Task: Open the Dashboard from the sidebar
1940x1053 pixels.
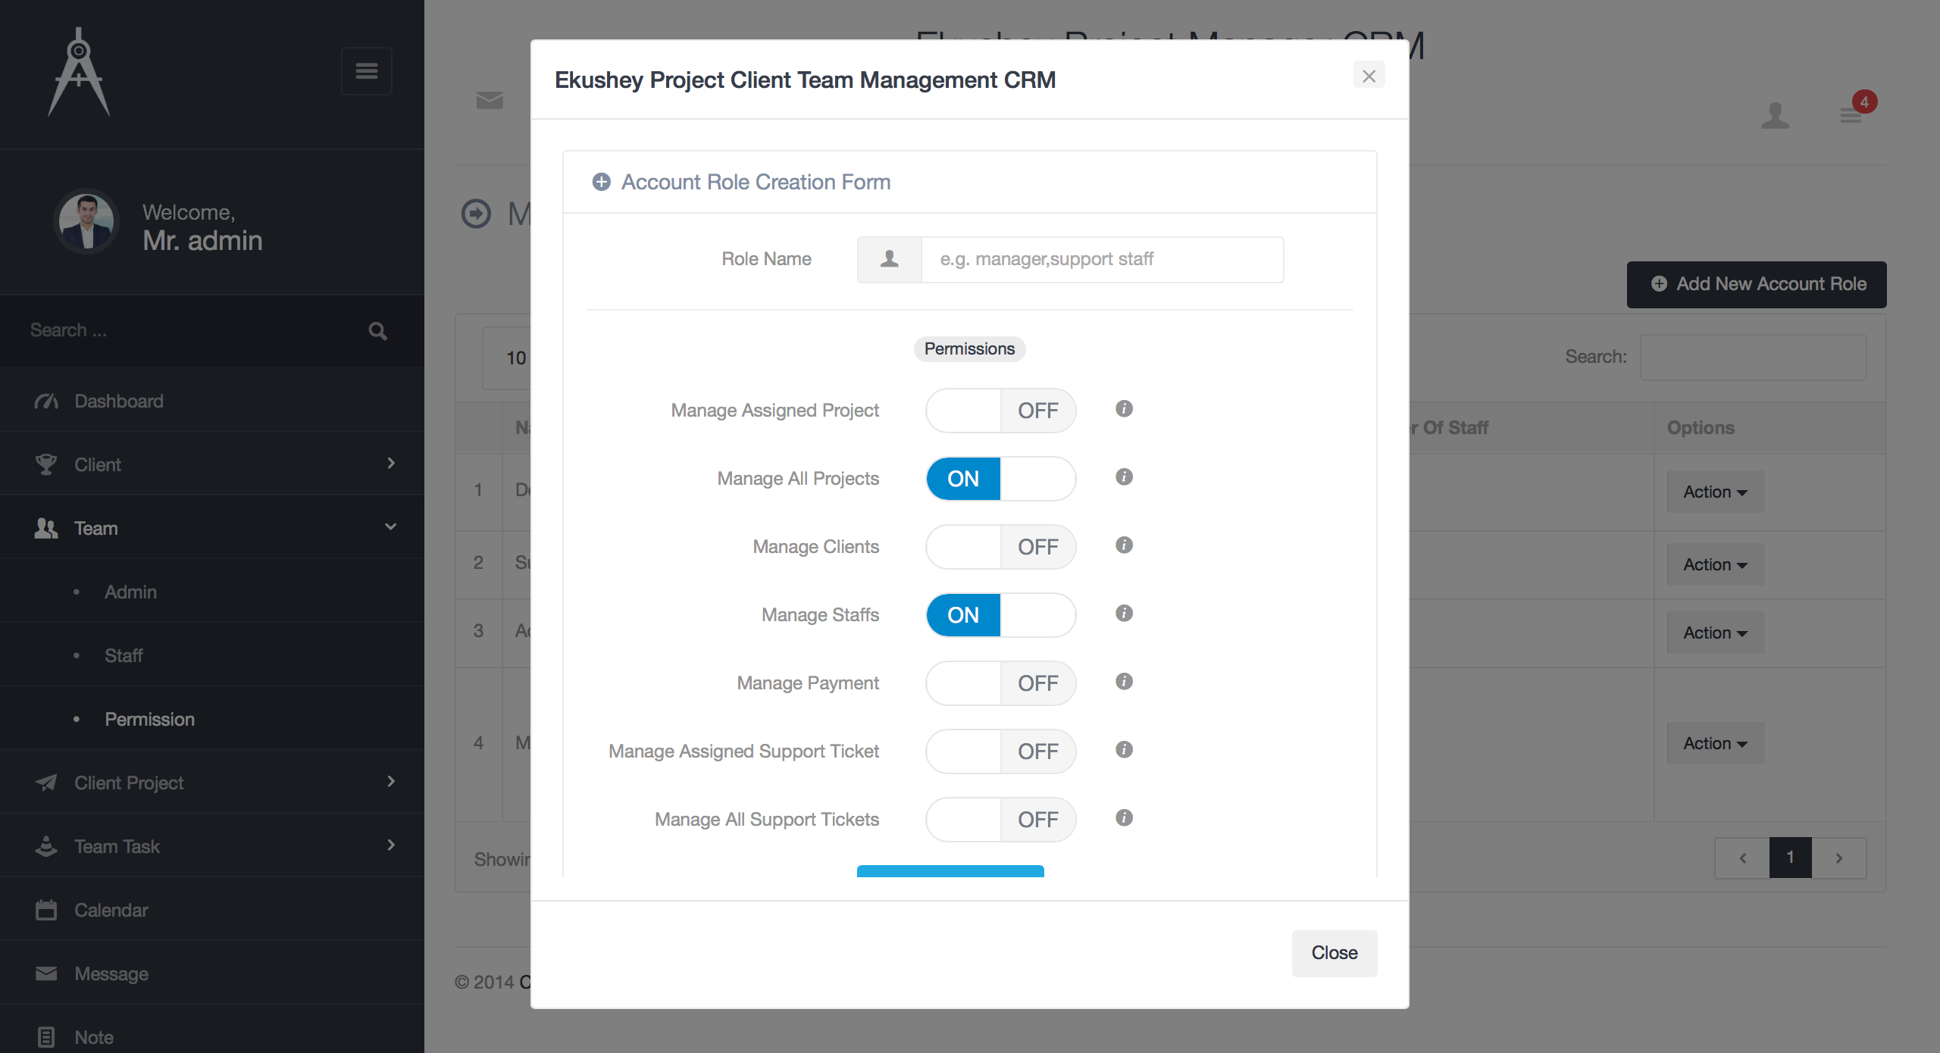Action: [x=117, y=401]
